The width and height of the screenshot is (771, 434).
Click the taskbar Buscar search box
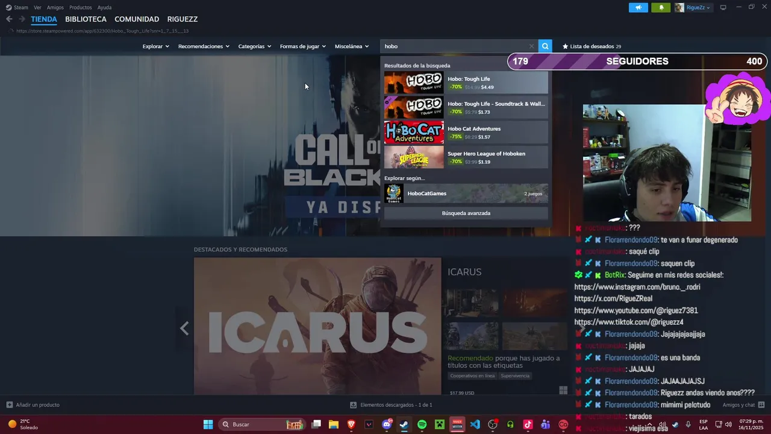click(x=262, y=424)
